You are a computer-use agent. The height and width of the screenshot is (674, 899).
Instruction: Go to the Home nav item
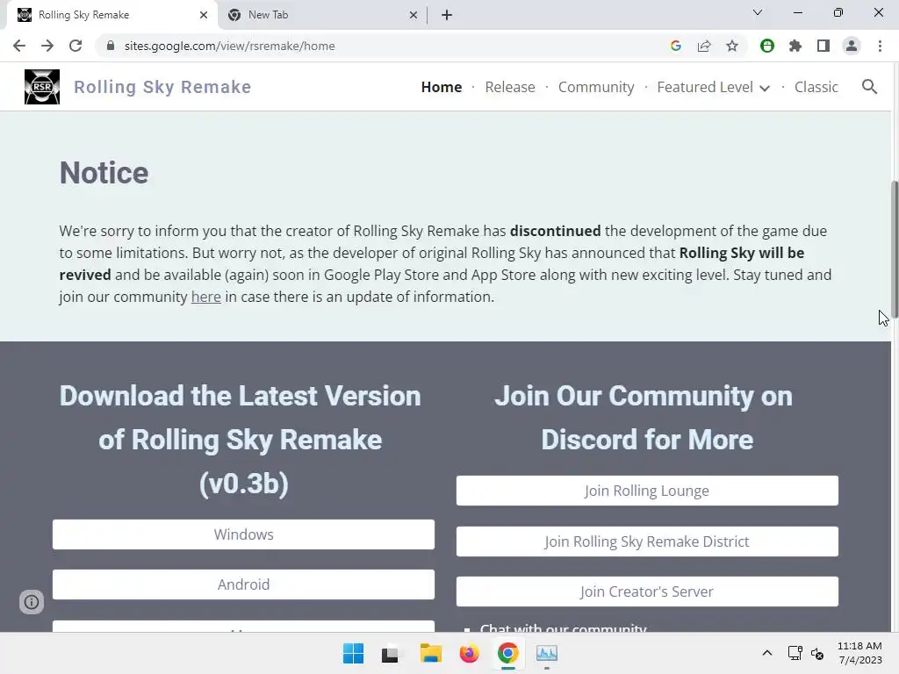tap(442, 87)
